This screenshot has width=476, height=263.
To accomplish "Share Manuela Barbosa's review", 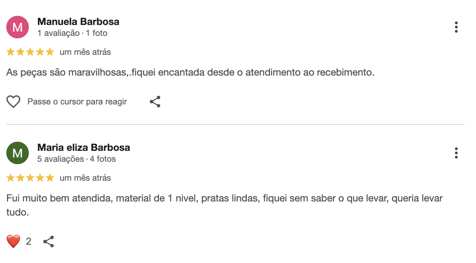I will [155, 102].
